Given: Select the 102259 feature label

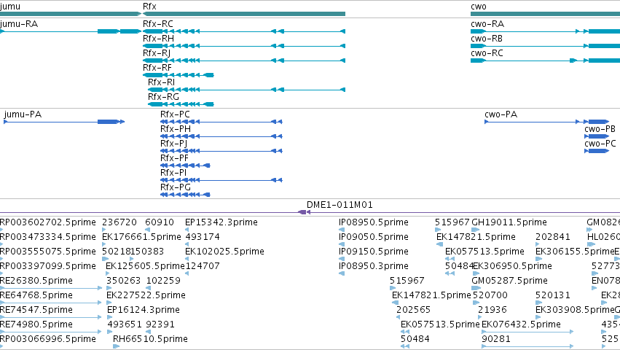Looking at the screenshot, I should coord(163,281).
